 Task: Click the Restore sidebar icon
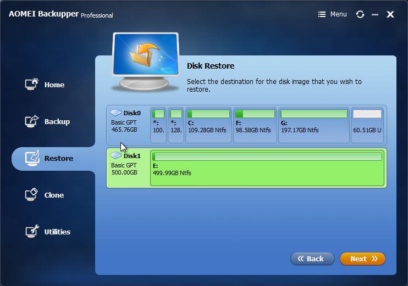pos(32,158)
